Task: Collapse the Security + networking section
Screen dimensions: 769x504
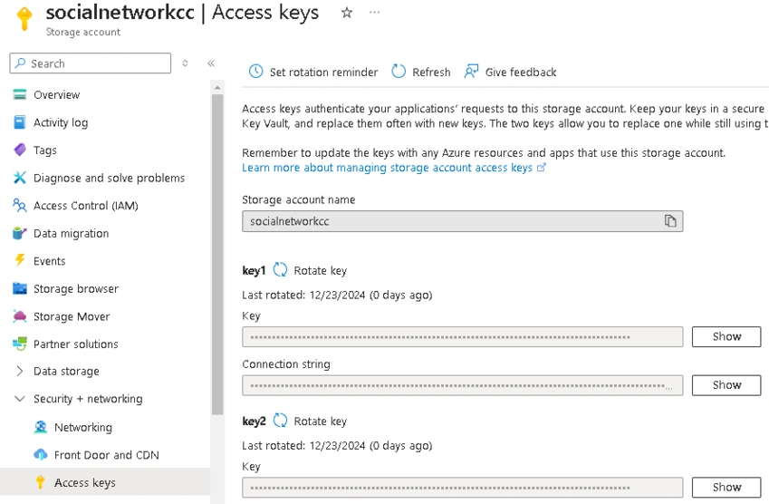Action: (x=20, y=399)
